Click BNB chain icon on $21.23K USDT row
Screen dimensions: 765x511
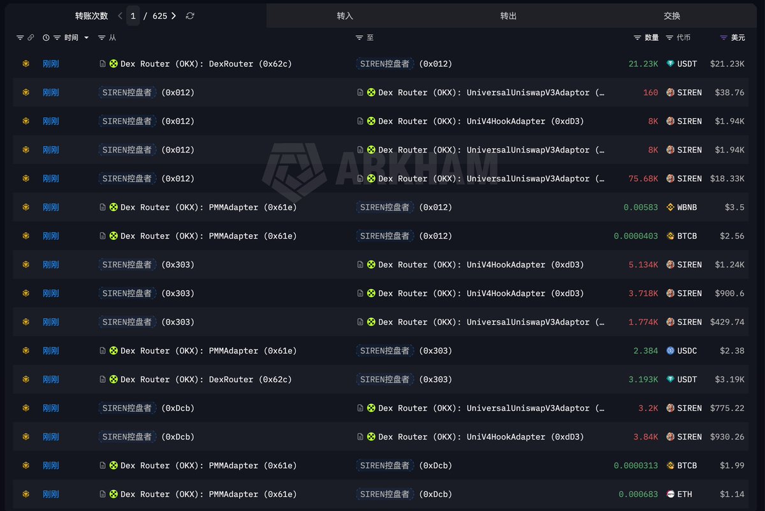pos(26,64)
